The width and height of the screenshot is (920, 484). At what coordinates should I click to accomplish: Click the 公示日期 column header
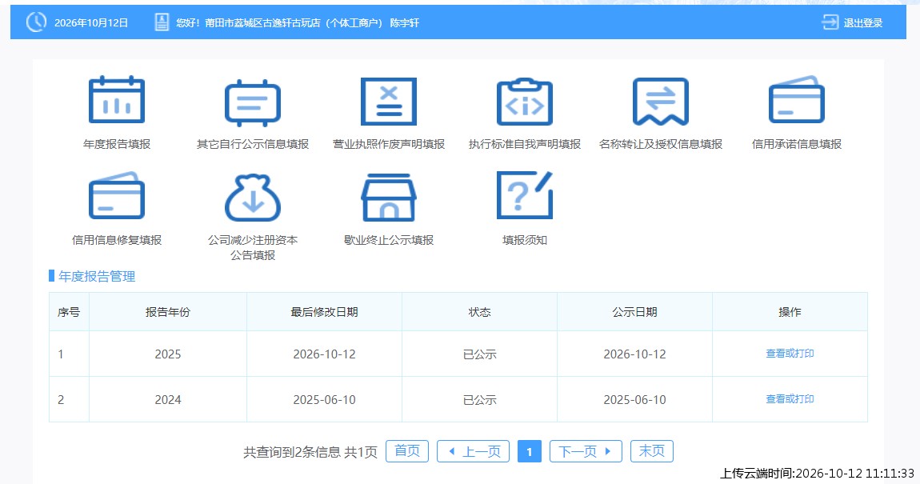[x=635, y=312]
